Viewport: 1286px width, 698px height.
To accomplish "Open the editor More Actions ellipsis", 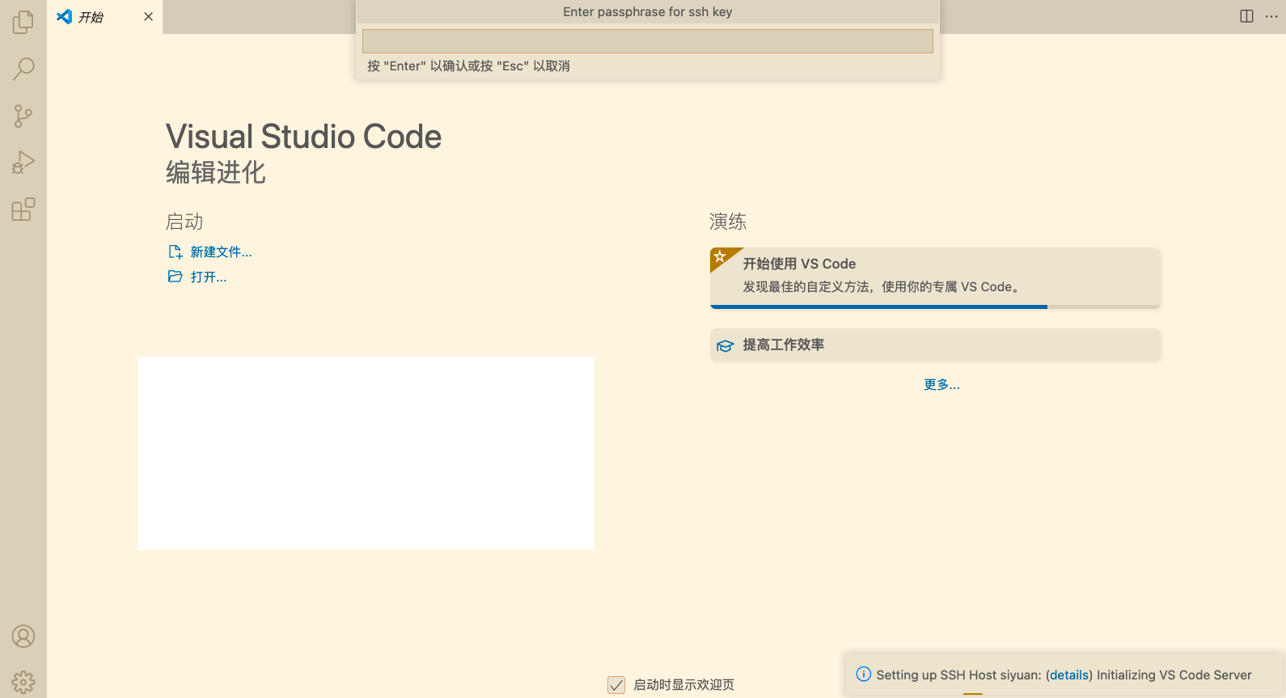I will [x=1271, y=16].
